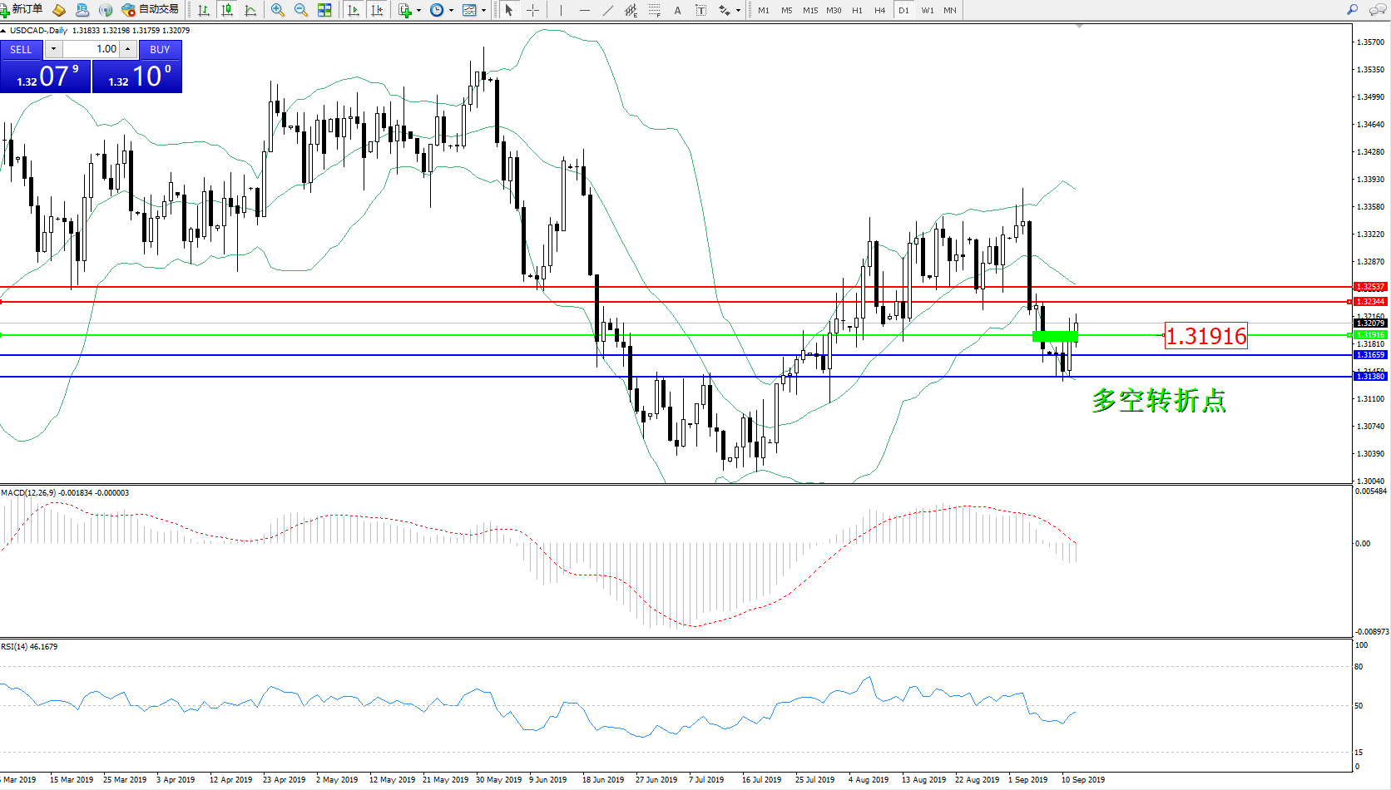Choose the text label tool (A)
1391x790 pixels.
pos(677,10)
